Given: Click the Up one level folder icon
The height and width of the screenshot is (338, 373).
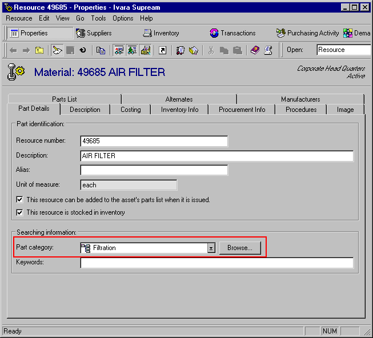Looking at the screenshot, I should pyautogui.click(x=39, y=50).
